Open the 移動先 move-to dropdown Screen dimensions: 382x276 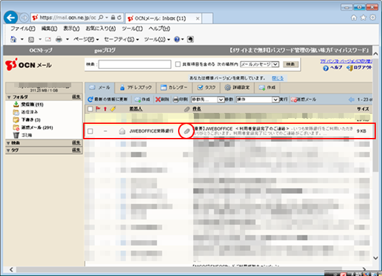(x=208, y=99)
